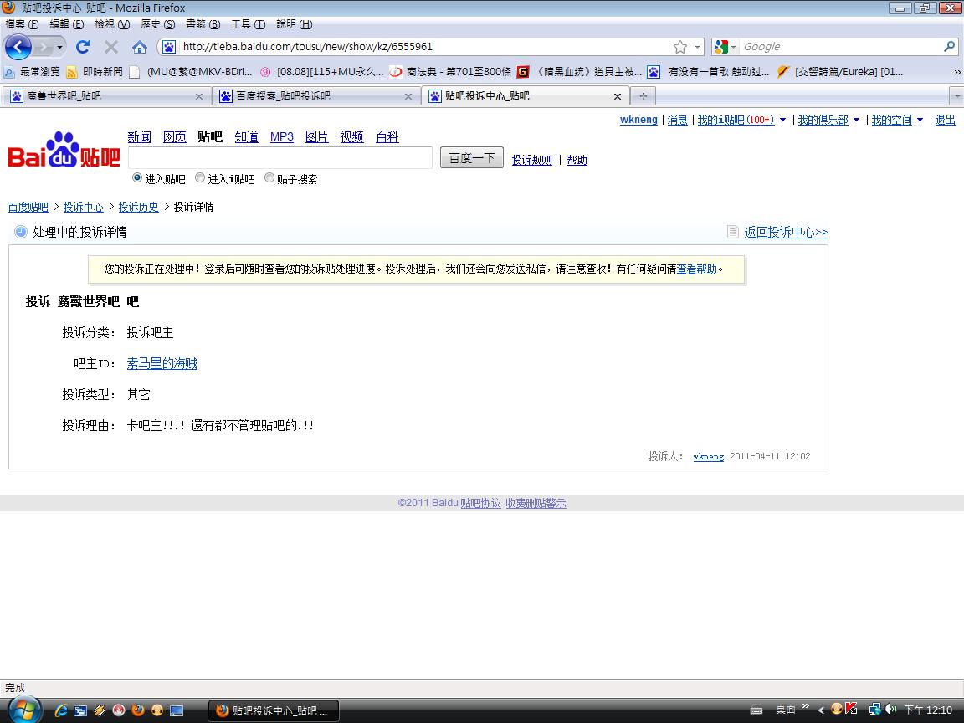Viewport: 964px width, 723px height.
Task: Click the 查看帮助 link in the notice
Action: (x=696, y=269)
